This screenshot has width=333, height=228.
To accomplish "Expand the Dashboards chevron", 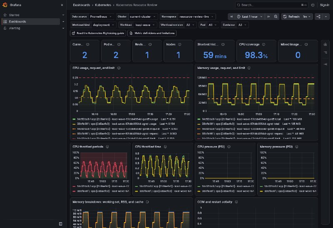I will point(63,22).
